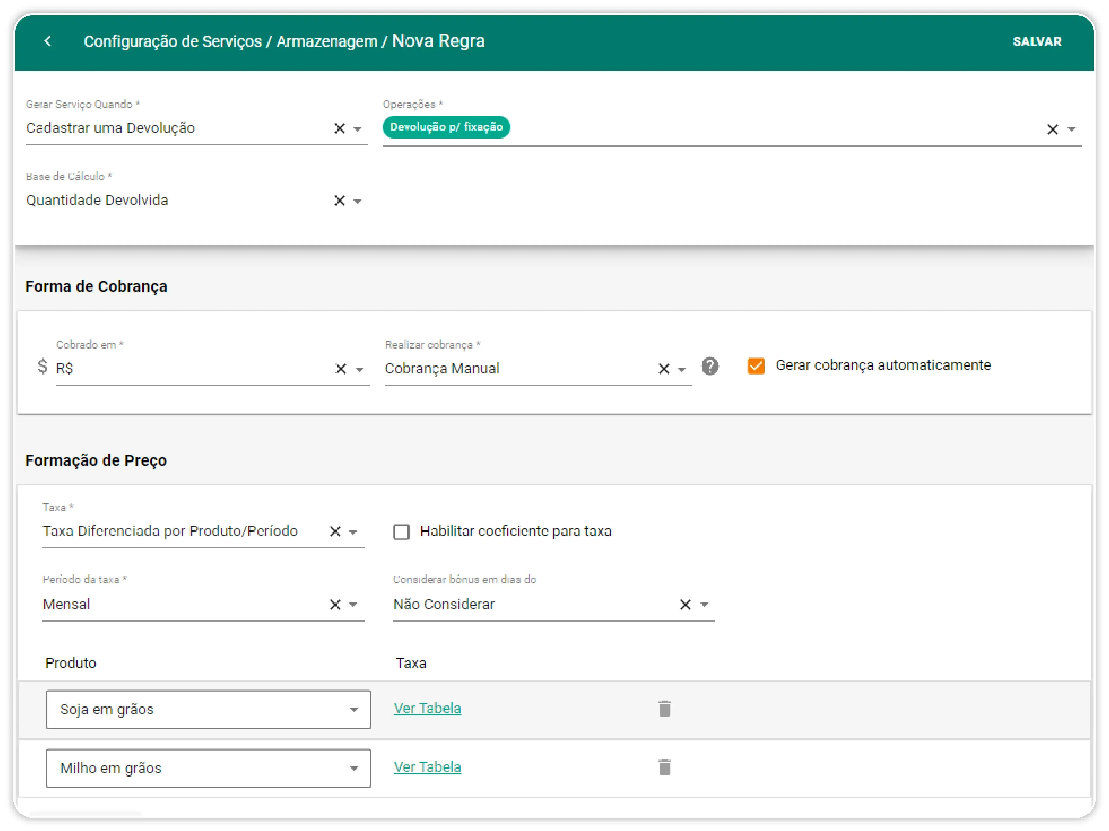
Task: Enable Habilitar coeficiente para taxa
Action: tap(401, 532)
